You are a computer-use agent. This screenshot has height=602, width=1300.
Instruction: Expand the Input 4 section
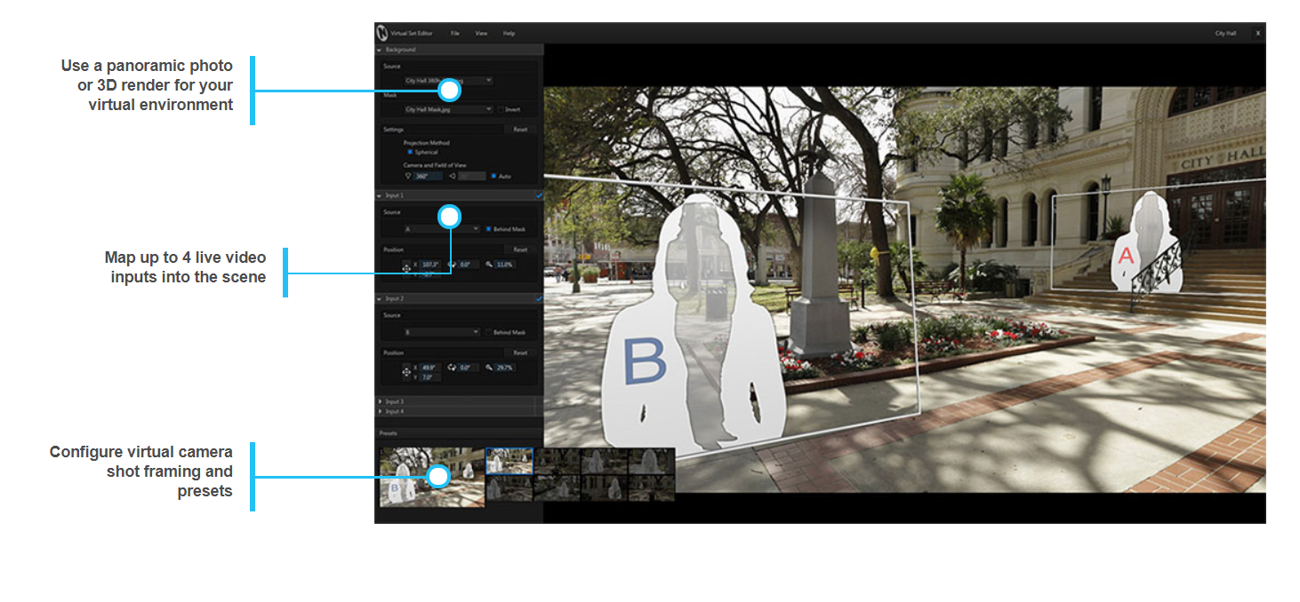[x=379, y=411]
